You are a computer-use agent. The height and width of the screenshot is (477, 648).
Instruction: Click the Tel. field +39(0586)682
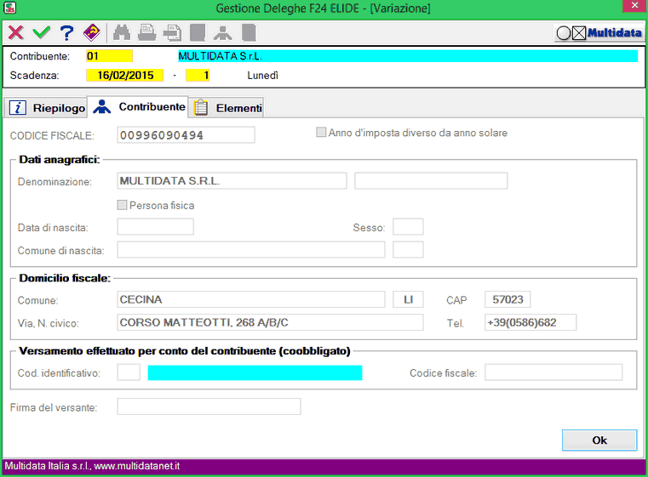[x=530, y=322]
